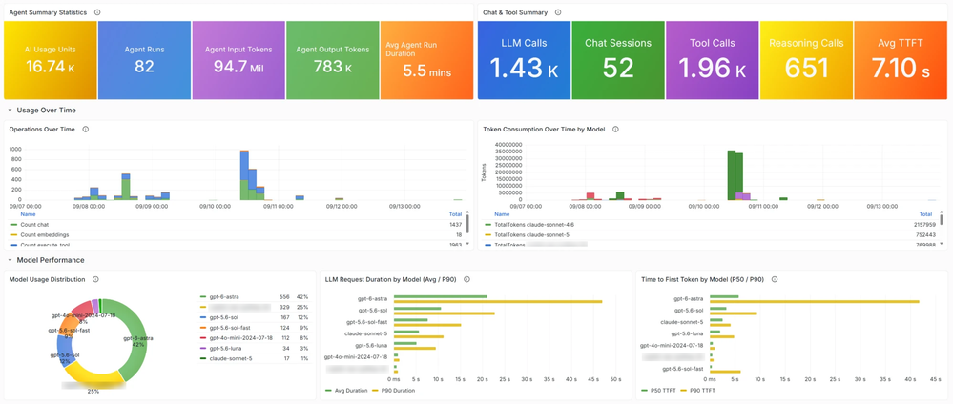Toggle gpt-5.6-sol-fast in the pie chart legend
953x404 pixels.
tap(228, 328)
